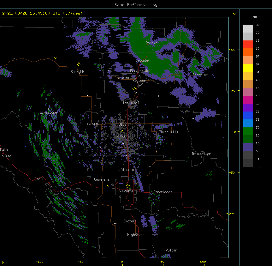
Task: Pick the bright green 20-30 dBZ swatch
Action: [x=248, y=131]
